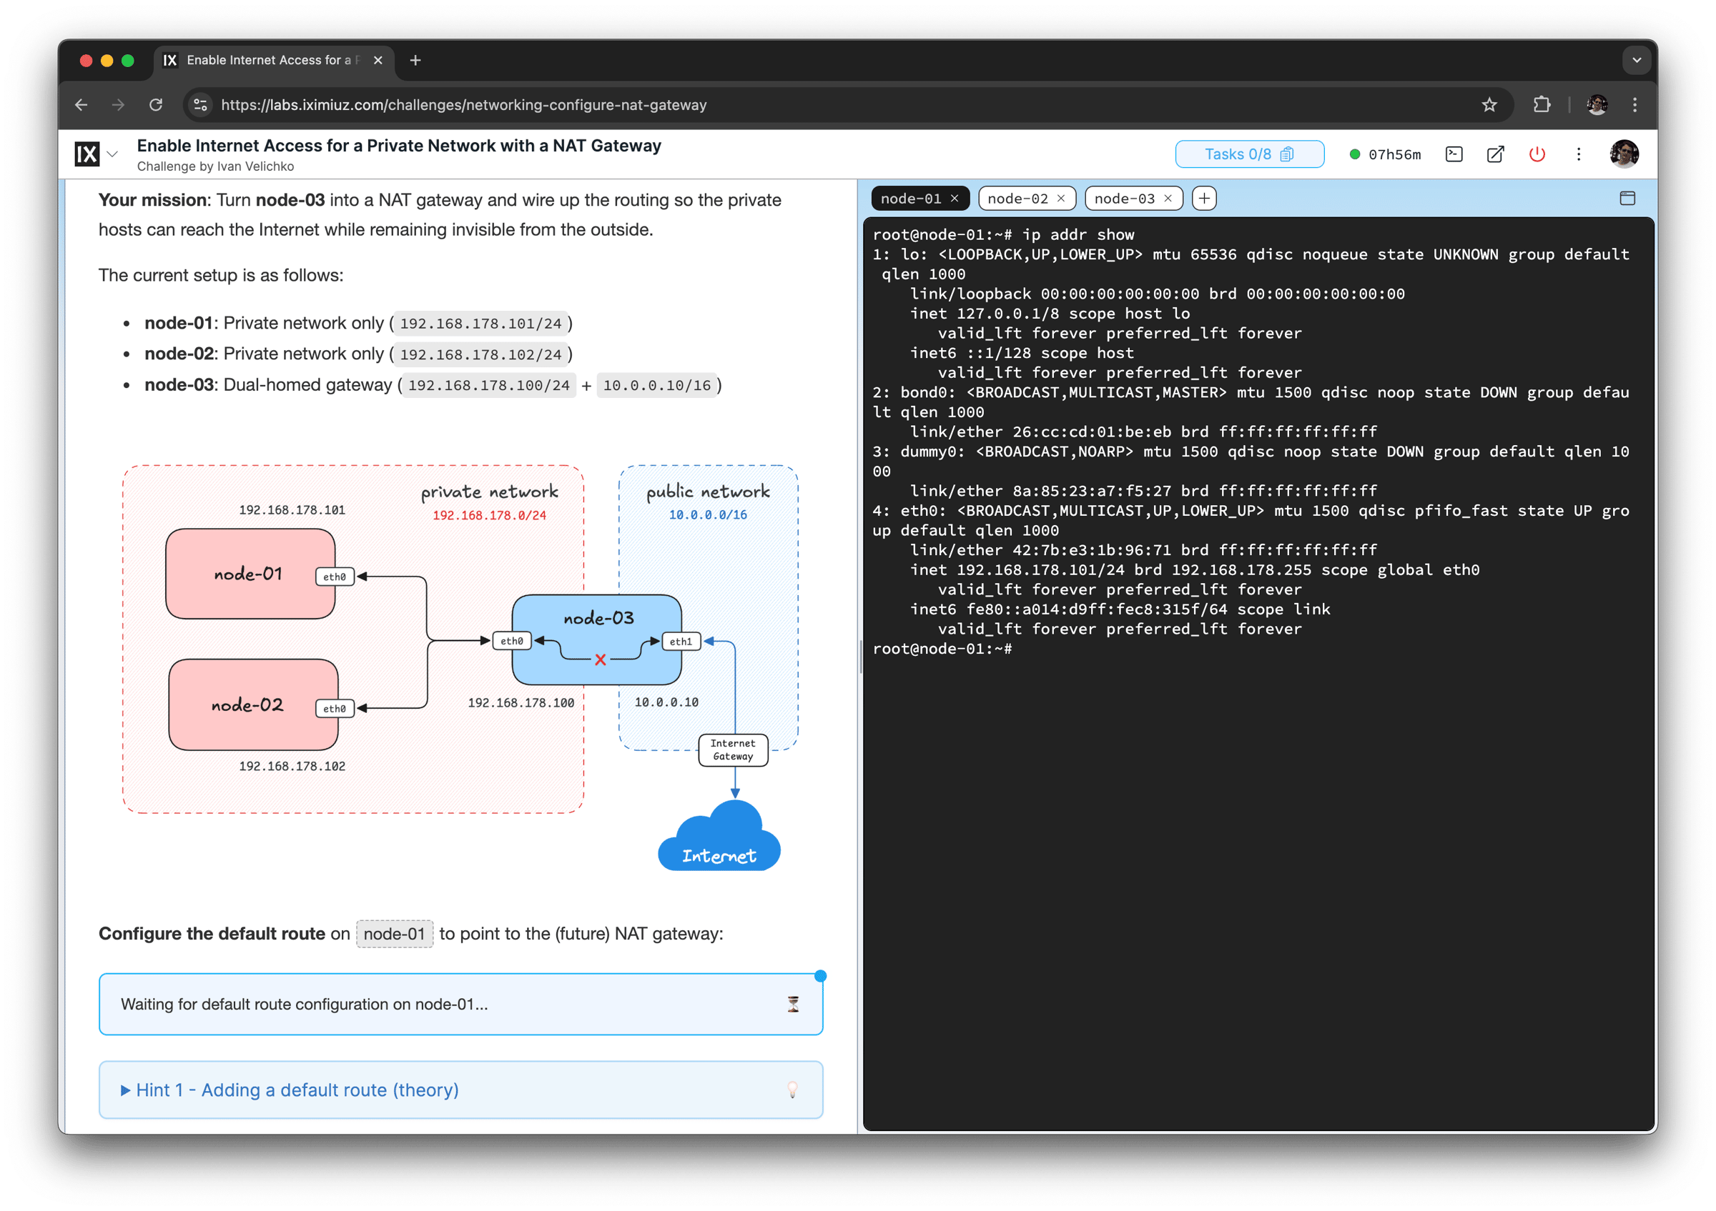Expand Hint 1 Adding a default route
Screen dimensions: 1716x1211
297,1090
